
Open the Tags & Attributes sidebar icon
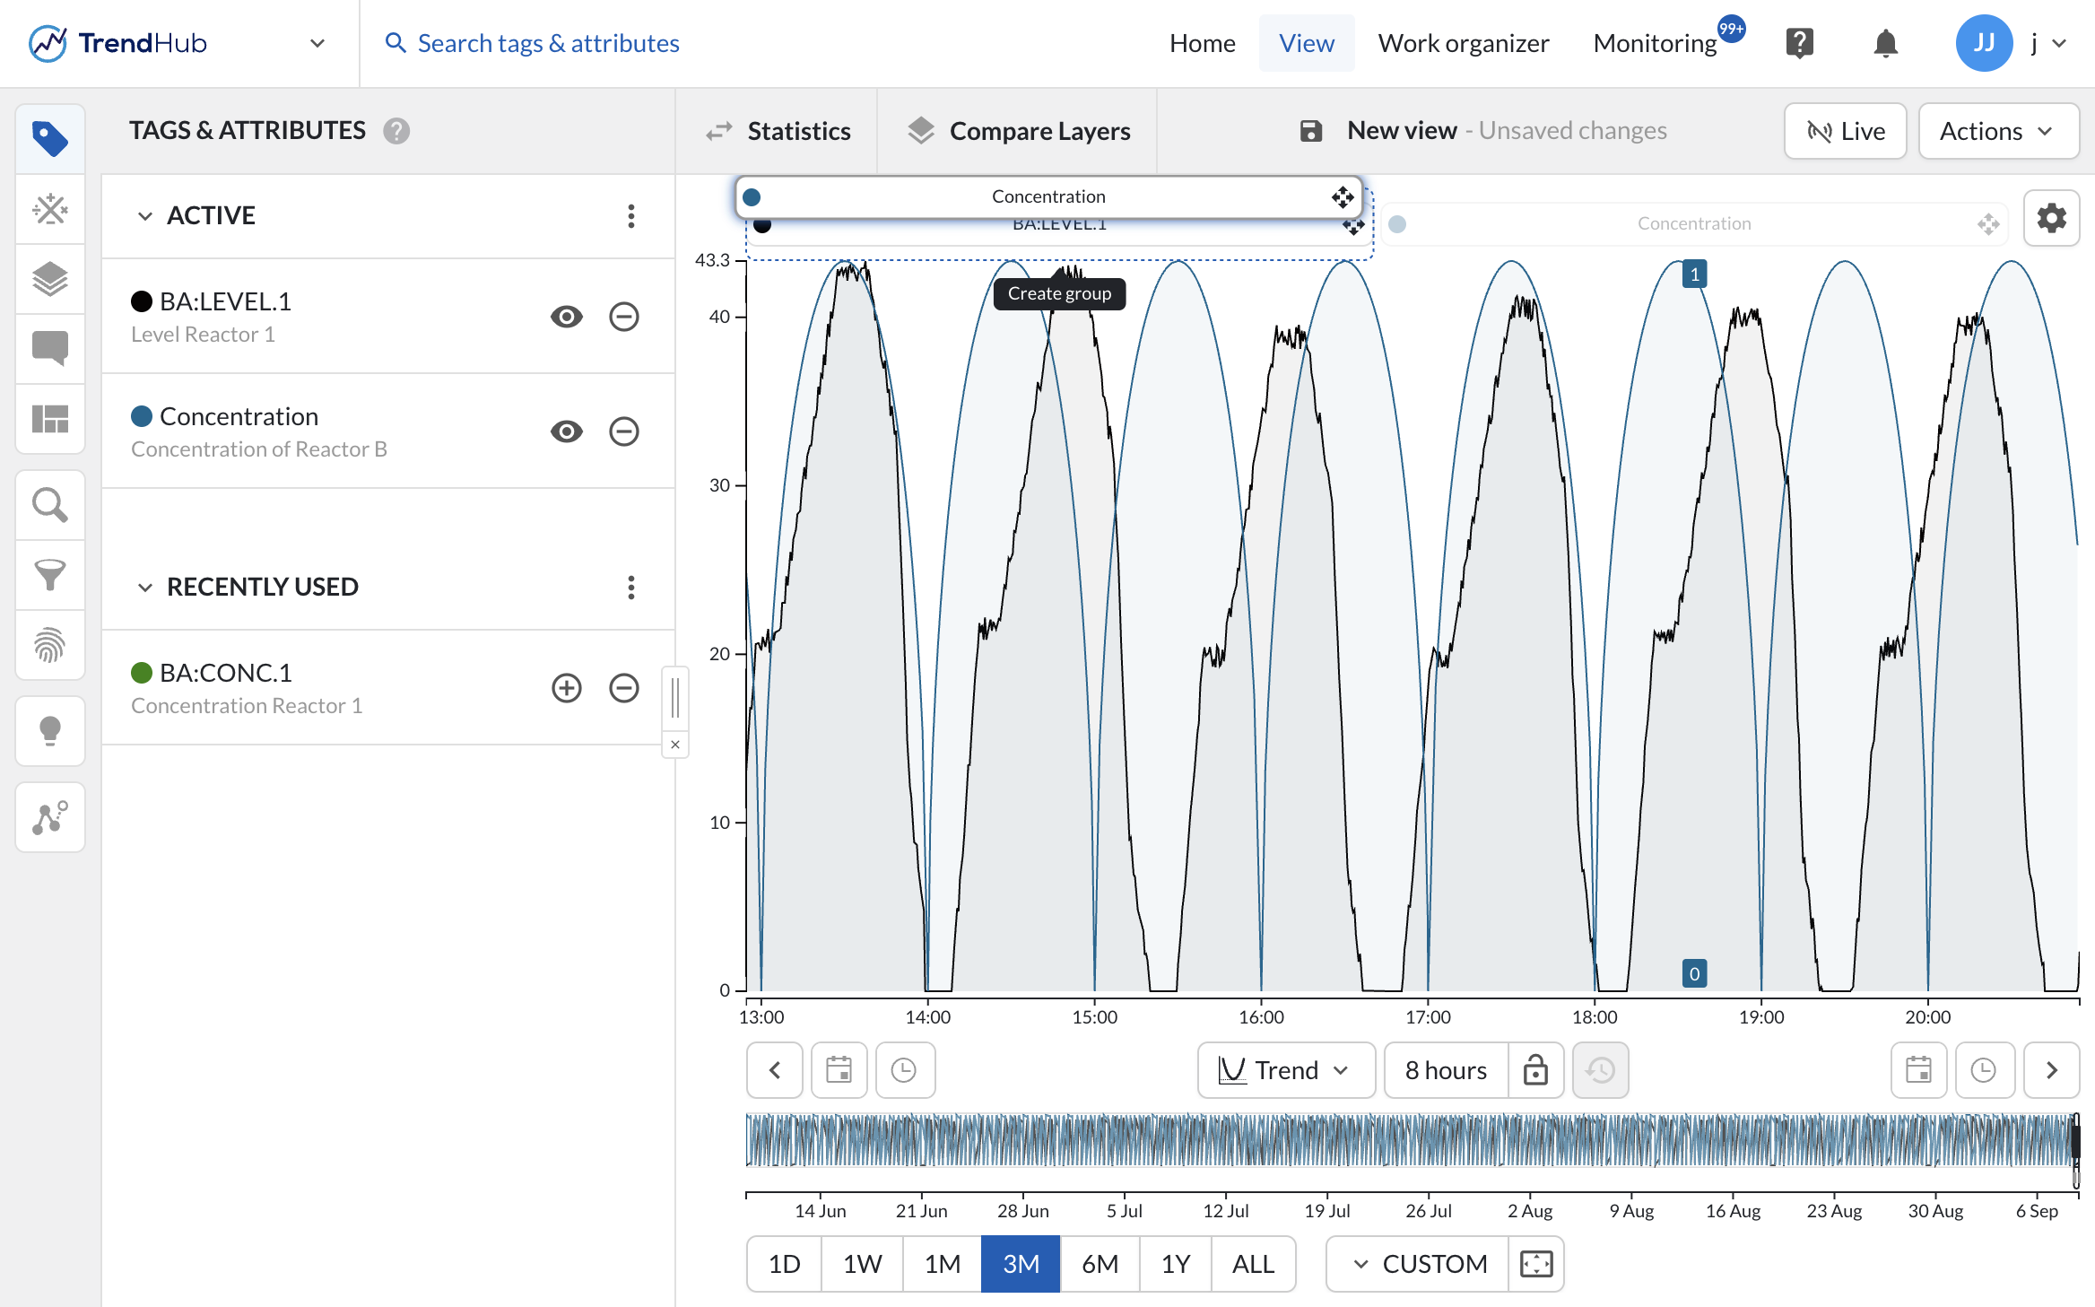click(x=50, y=139)
